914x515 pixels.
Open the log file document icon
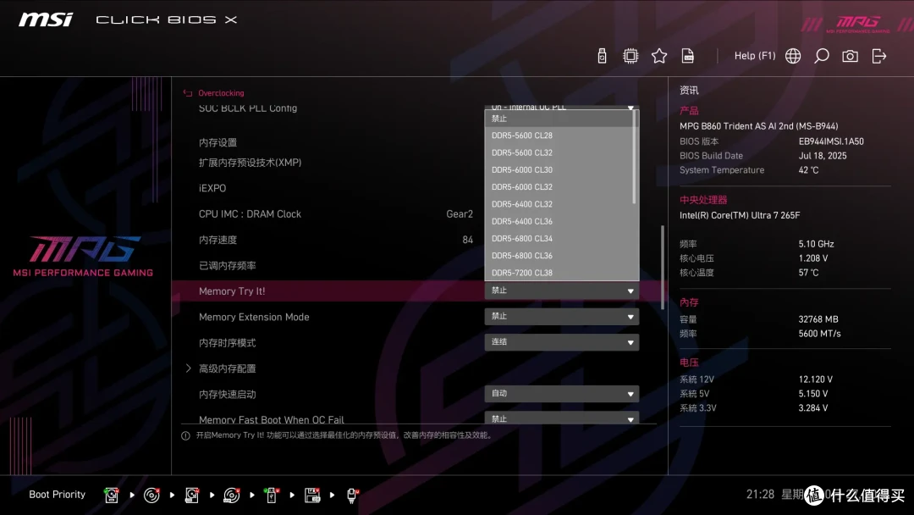click(x=688, y=56)
